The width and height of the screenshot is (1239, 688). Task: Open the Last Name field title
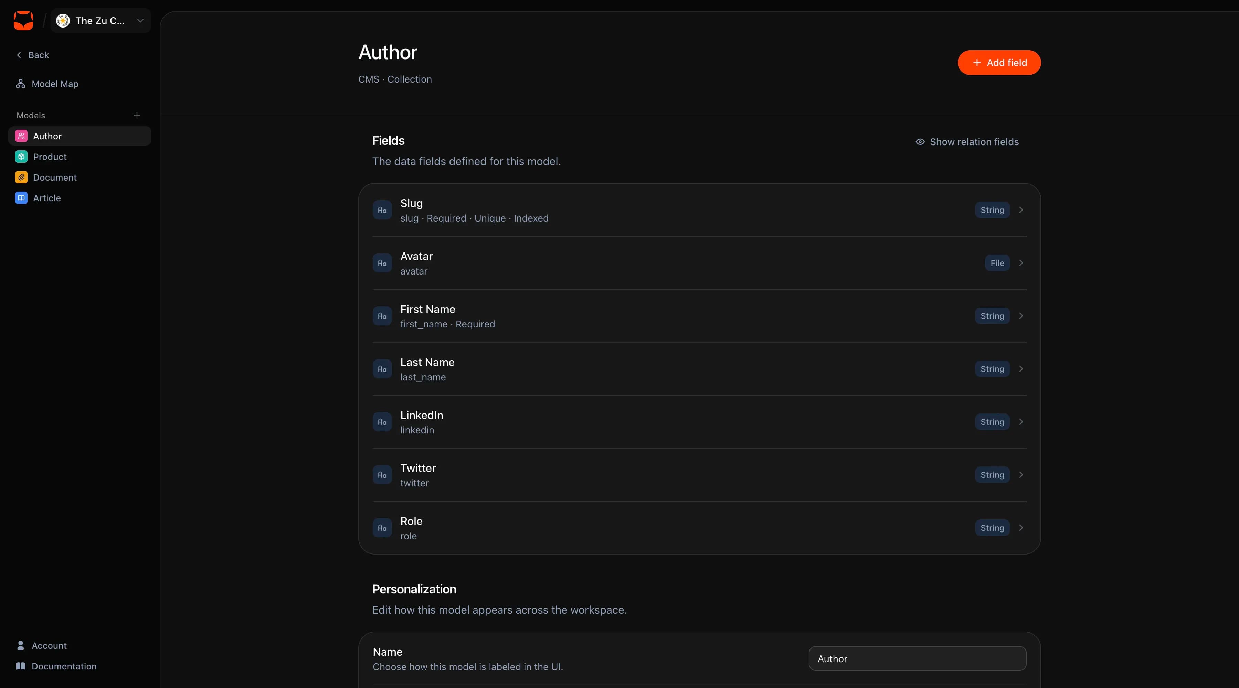(x=427, y=362)
